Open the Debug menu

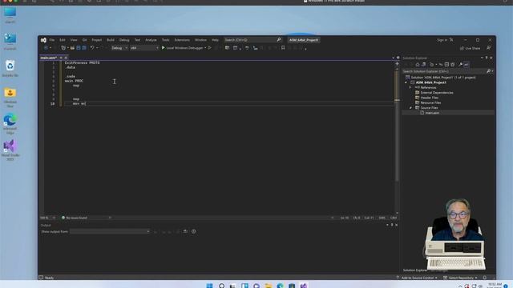pyautogui.click(x=124, y=40)
